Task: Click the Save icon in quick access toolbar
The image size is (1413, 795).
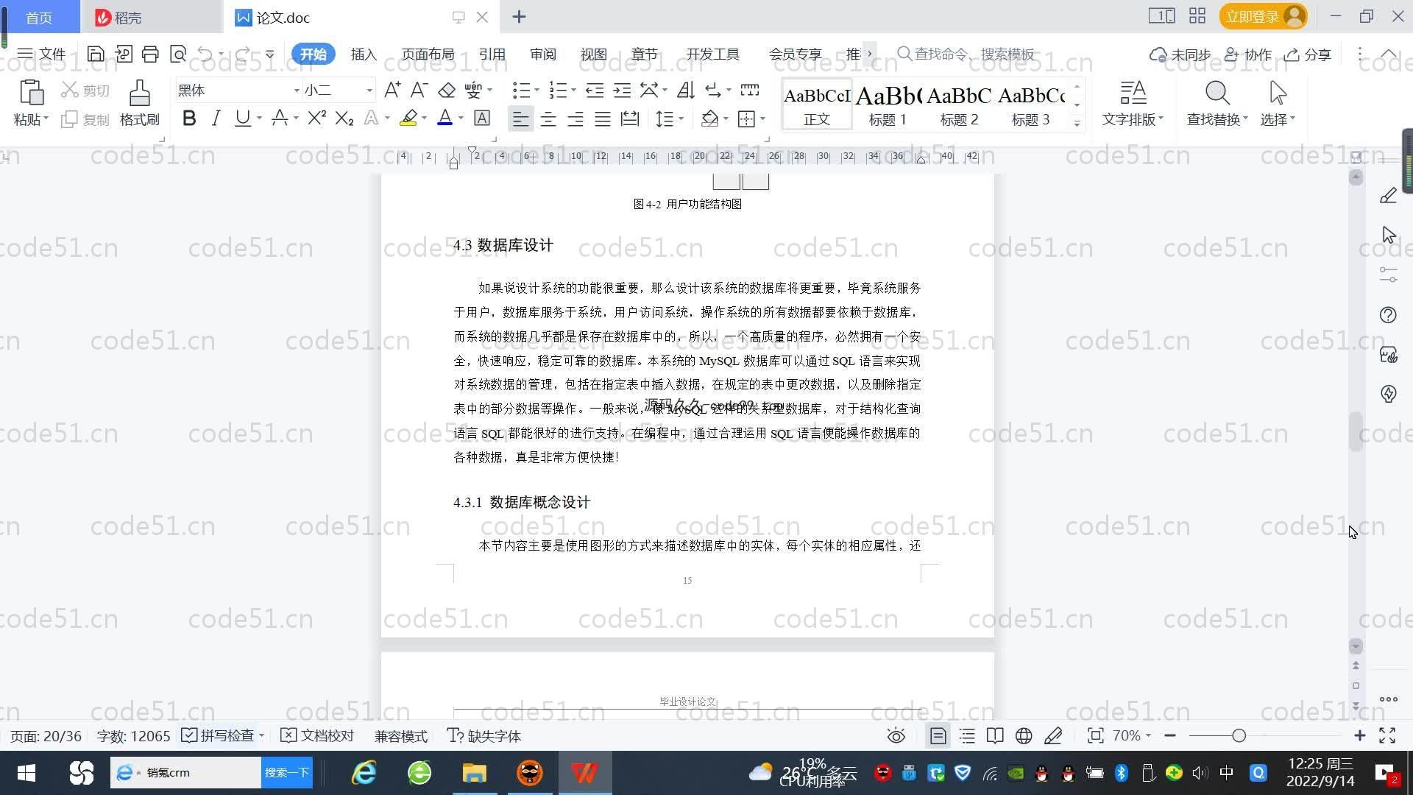Action: pos(96,54)
